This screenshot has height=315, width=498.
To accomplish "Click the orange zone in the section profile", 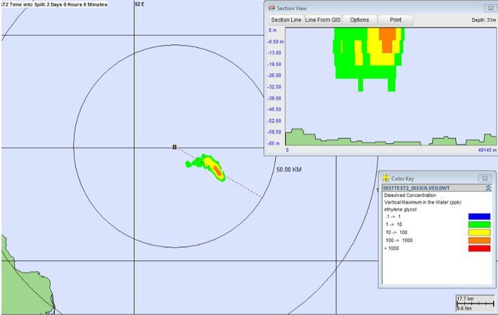I will tap(387, 34).
